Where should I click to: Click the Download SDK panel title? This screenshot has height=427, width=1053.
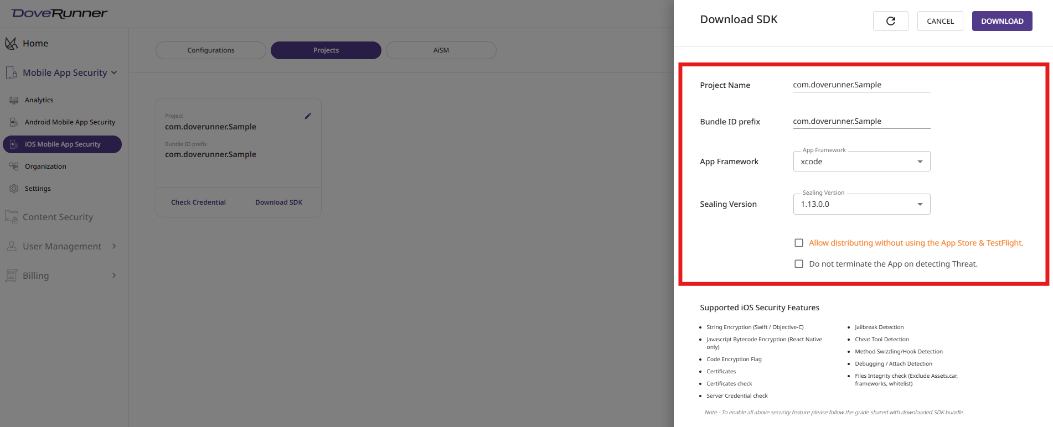point(739,19)
